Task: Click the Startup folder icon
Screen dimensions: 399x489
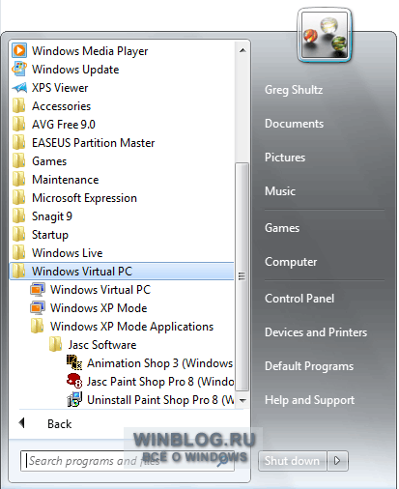Action: 19,234
